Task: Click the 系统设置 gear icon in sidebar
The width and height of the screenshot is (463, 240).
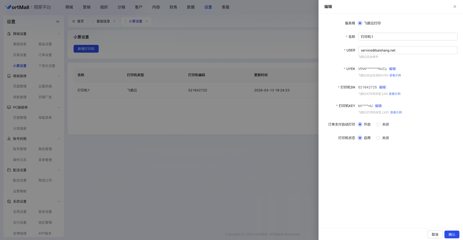Action: click(x=9, y=202)
